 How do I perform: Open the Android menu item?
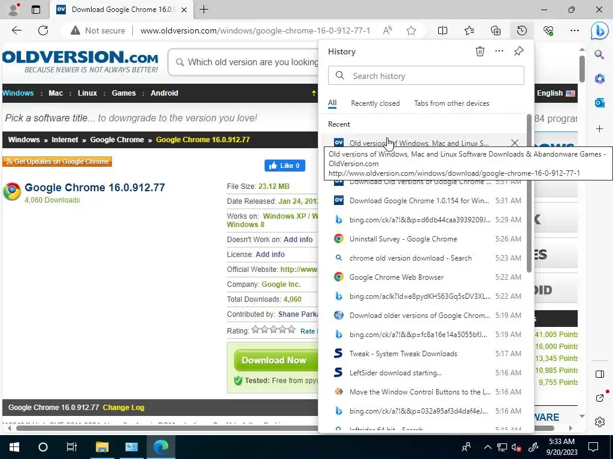pos(164,93)
